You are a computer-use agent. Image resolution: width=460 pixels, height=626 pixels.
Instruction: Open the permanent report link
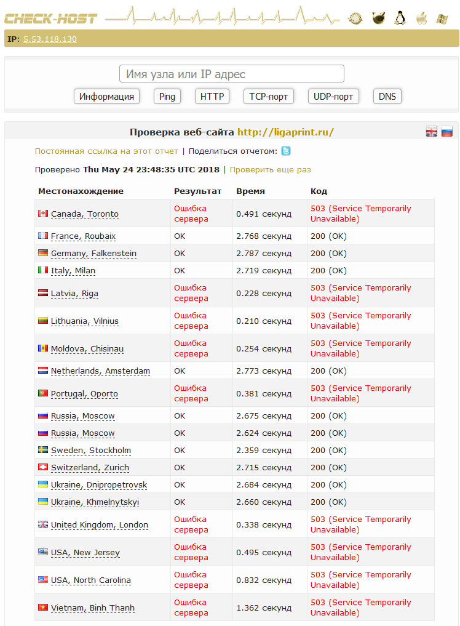(x=106, y=151)
